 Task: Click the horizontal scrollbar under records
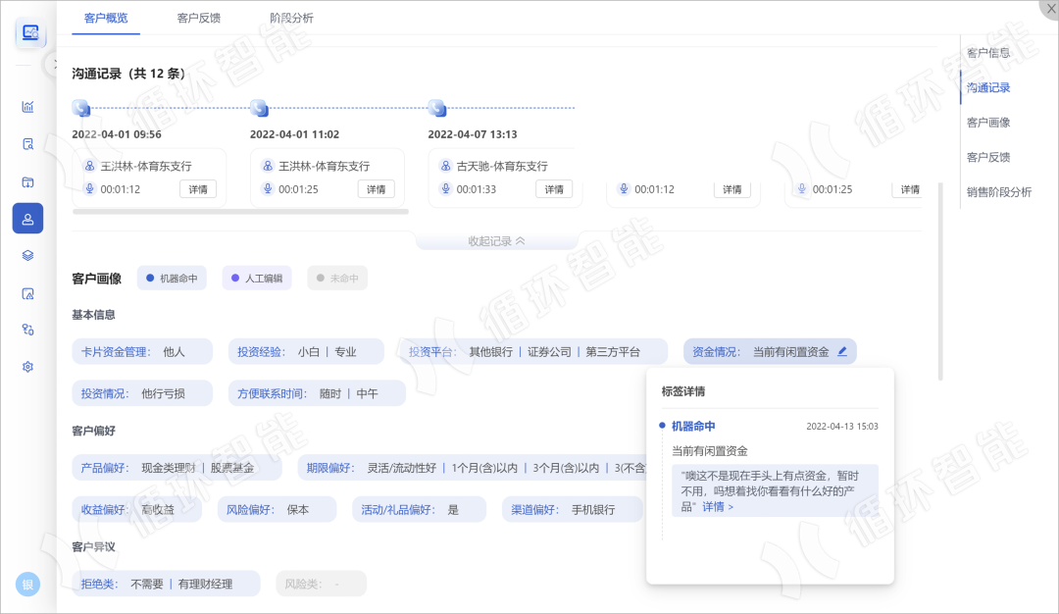pos(240,212)
